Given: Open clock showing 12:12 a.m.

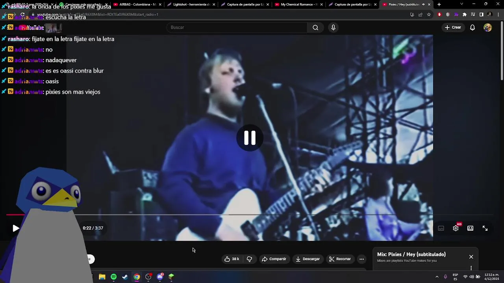Looking at the screenshot, I should point(492,277).
